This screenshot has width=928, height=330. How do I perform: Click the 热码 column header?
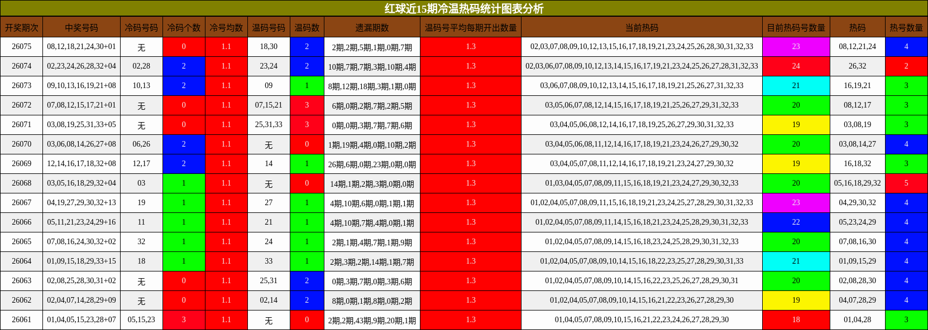click(x=857, y=27)
